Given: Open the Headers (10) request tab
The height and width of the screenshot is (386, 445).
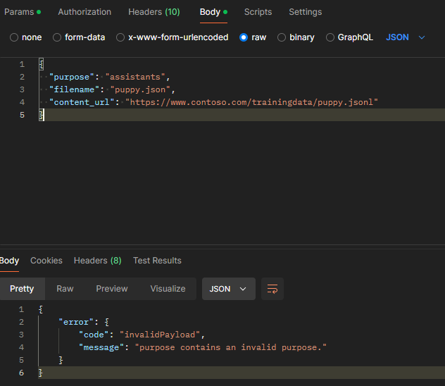Looking at the screenshot, I should tap(154, 12).
